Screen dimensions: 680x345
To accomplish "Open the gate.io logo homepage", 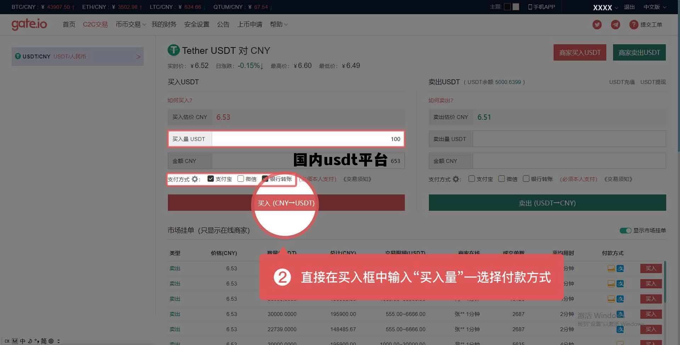I will click(29, 24).
